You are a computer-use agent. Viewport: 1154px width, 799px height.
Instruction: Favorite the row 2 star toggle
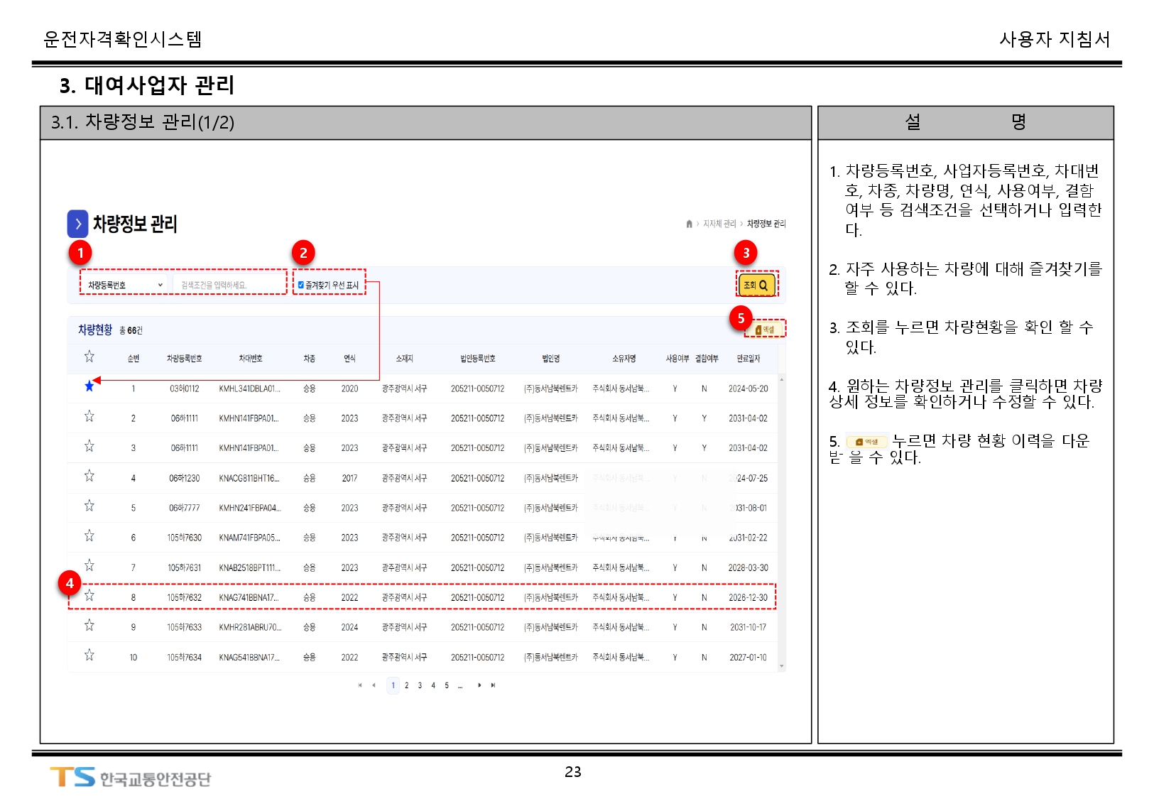click(89, 416)
